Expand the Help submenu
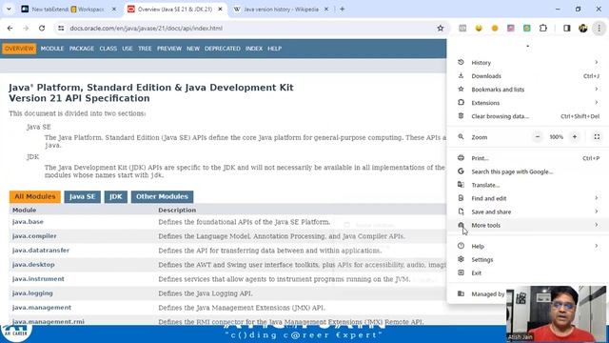Image resolution: width=609 pixels, height=343 pixels. 528,246
